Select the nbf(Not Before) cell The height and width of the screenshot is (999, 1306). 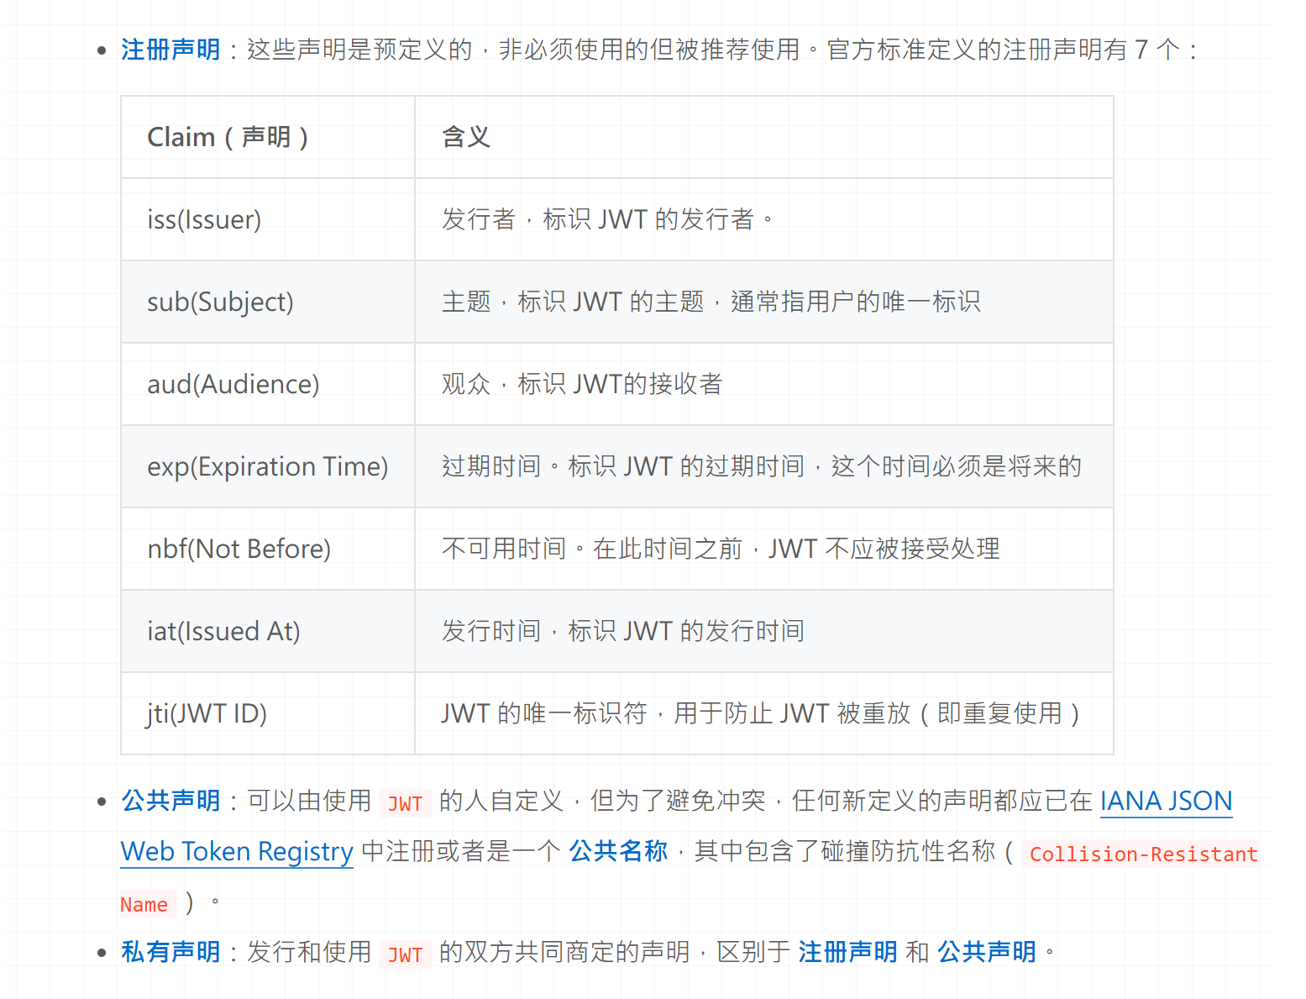point(239,549)
